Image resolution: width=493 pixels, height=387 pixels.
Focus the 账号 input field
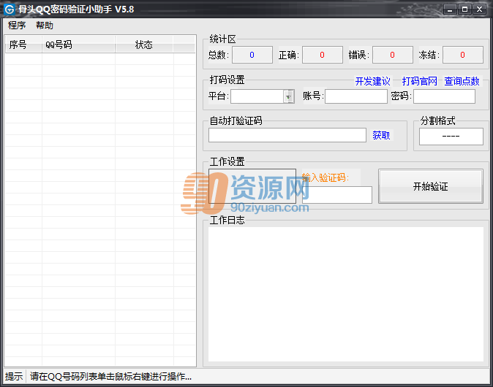tap(356, 96)
